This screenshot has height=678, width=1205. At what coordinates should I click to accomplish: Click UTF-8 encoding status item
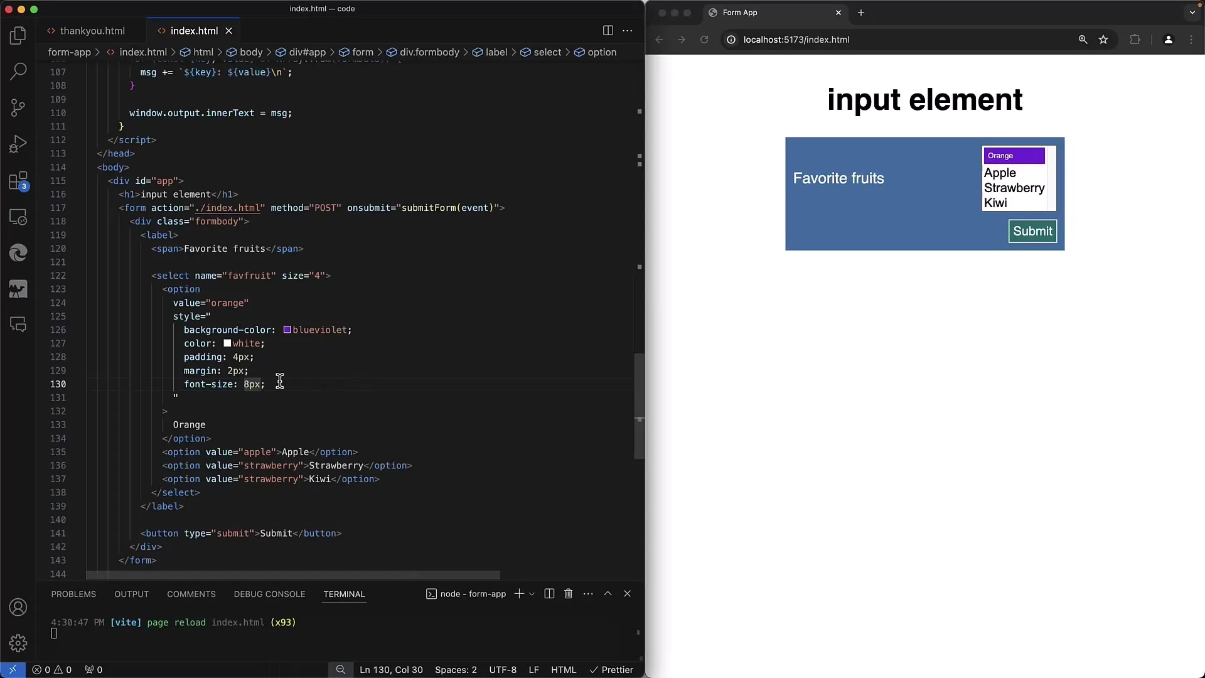coord(503,670)
